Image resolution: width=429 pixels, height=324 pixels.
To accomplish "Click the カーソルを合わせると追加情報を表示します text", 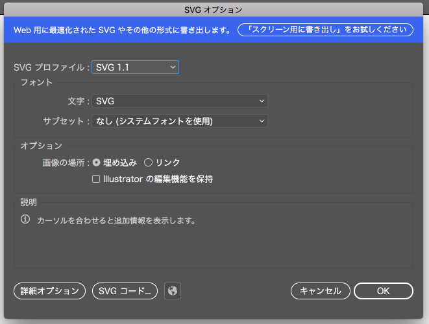I will (116, 220).
